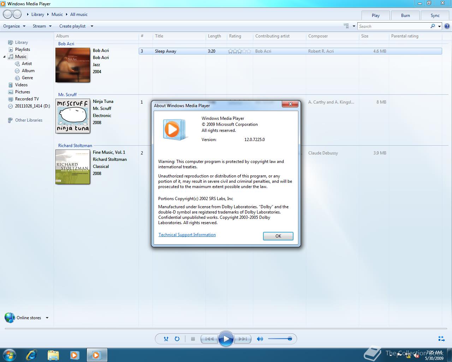This screenshot has width=452, height=362.
Task: Click OK in the About dialog
Action: coord(278,236)
